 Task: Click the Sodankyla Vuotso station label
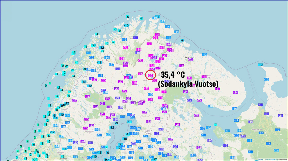tap(188, 84)
